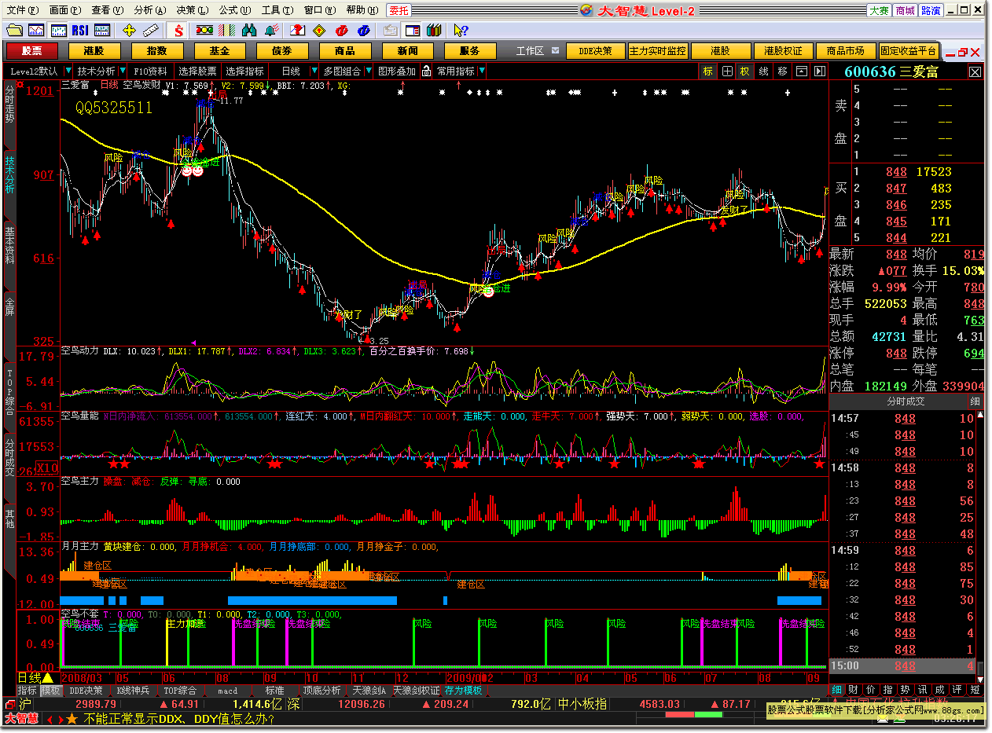
Task: Open the 日线 period dropdown arrow
Action: click(x=314, y=71)
